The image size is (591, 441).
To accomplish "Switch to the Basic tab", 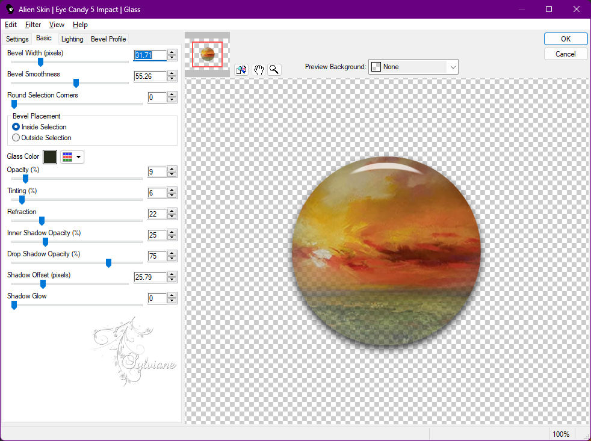I will (x=44, y=38).
